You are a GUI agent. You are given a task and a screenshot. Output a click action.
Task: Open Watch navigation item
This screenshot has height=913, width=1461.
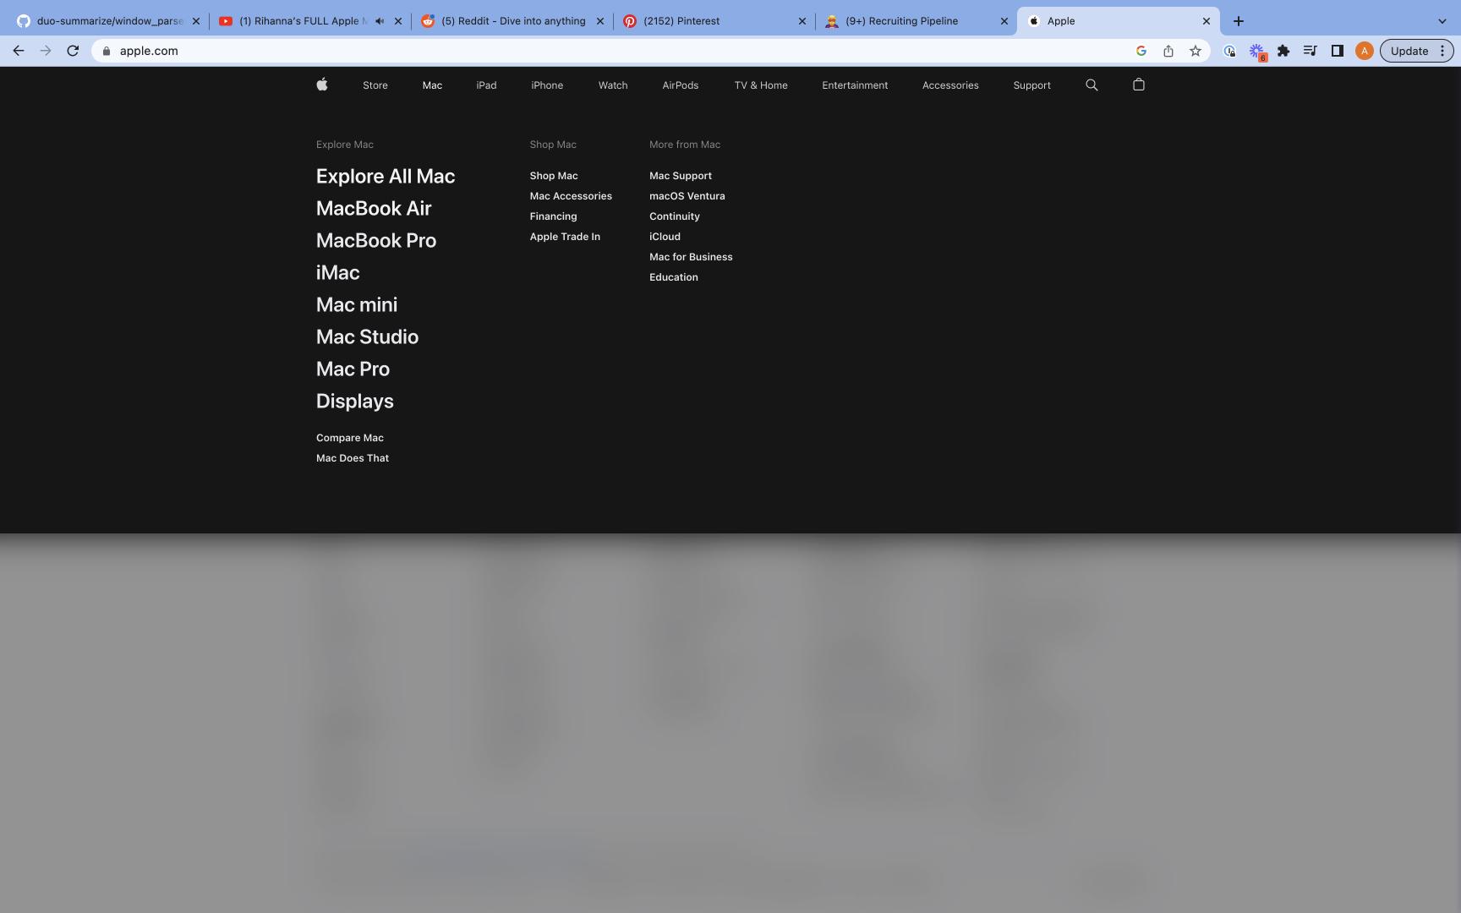pyautogui.click(x=613, y=85)
